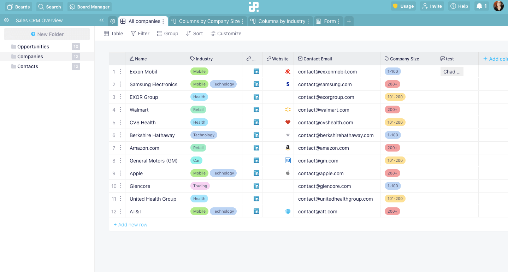The width and height of the screenshot is (508, 272).
Task: Click Samsung website favicon
Action: pos(288,84)
